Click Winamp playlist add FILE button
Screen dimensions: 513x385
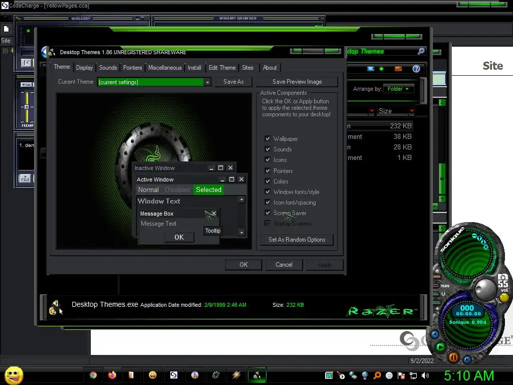[25, 179]
